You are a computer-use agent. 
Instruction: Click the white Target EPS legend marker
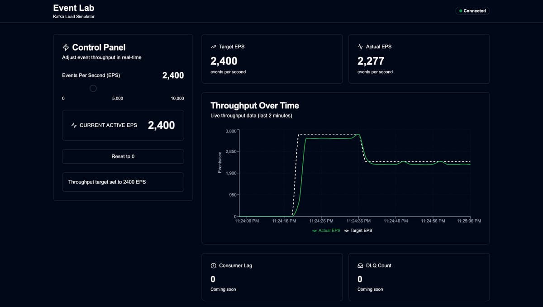click(346, 230)
